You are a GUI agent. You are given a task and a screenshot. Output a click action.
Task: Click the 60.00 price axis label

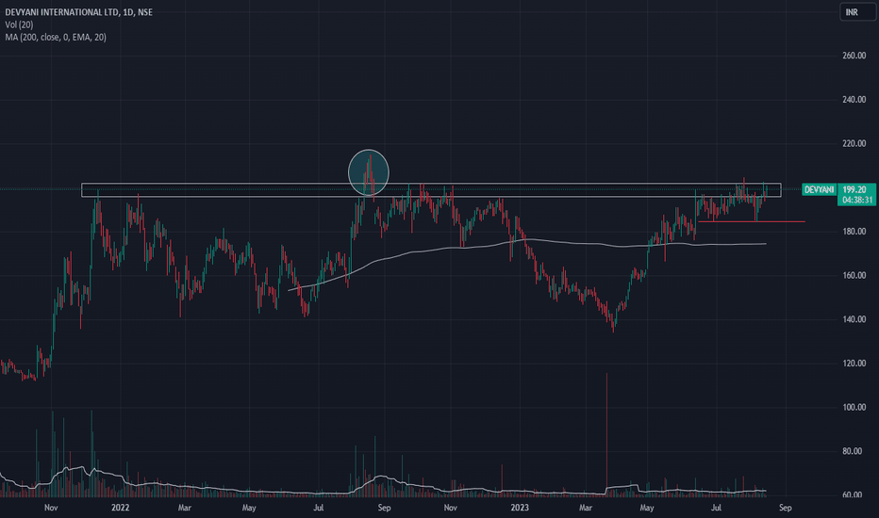852,495
